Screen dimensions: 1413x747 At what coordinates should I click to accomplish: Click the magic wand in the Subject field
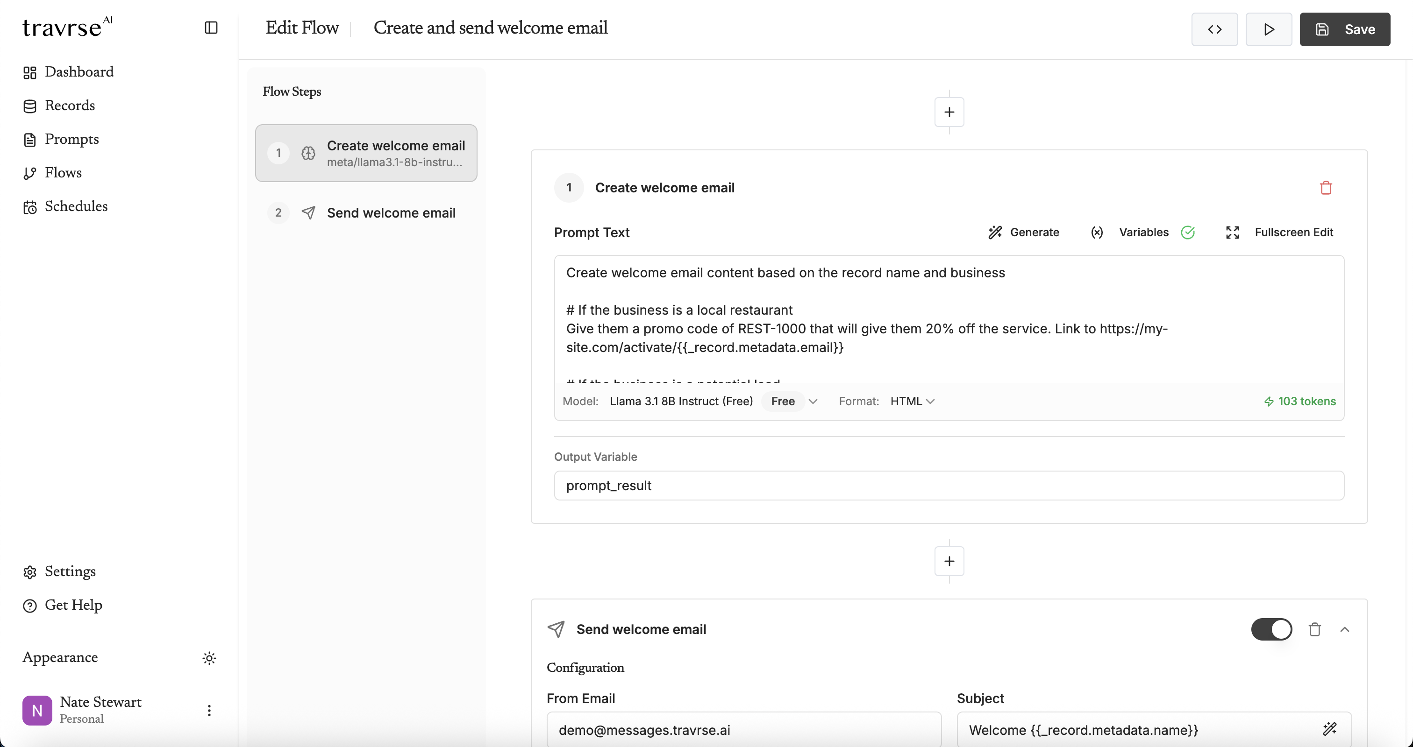coord(1330,729)
